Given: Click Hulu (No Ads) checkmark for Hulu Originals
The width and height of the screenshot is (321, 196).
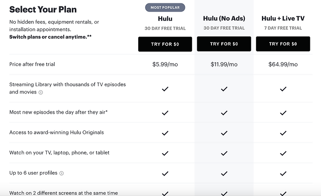Looking at the screenshot, I should coord(224,133).
